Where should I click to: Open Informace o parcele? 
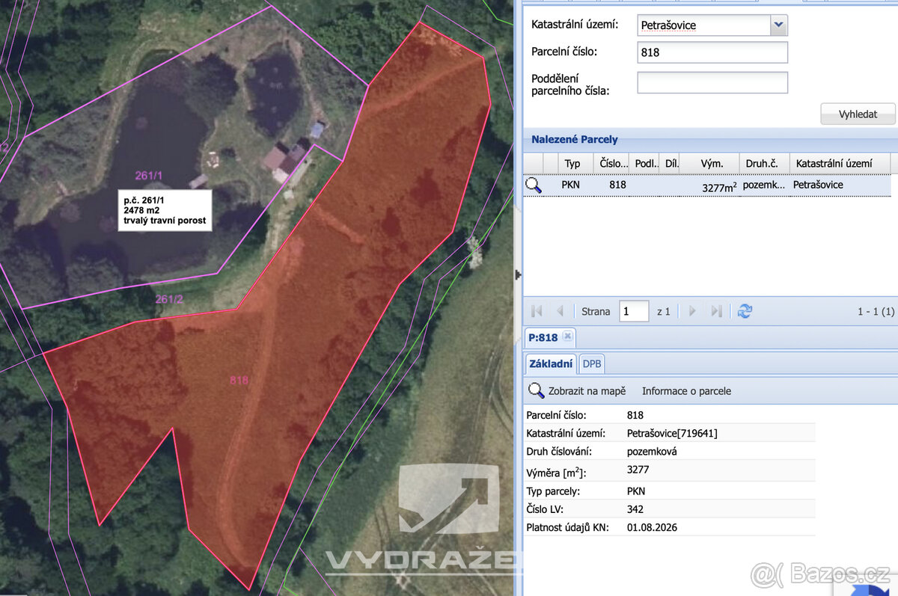click(686, 391)
